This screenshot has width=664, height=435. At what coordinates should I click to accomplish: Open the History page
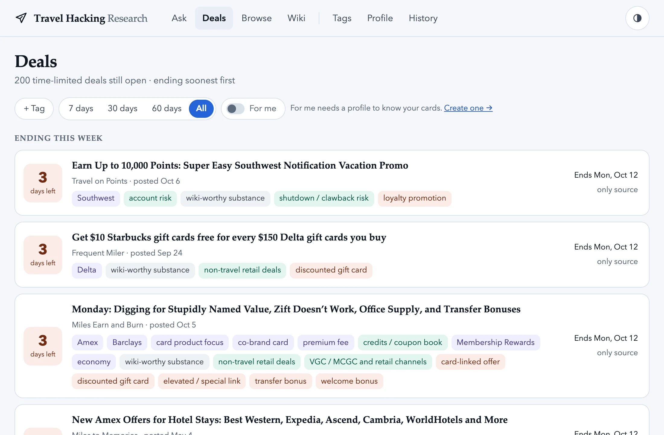(x=423, y=18)
